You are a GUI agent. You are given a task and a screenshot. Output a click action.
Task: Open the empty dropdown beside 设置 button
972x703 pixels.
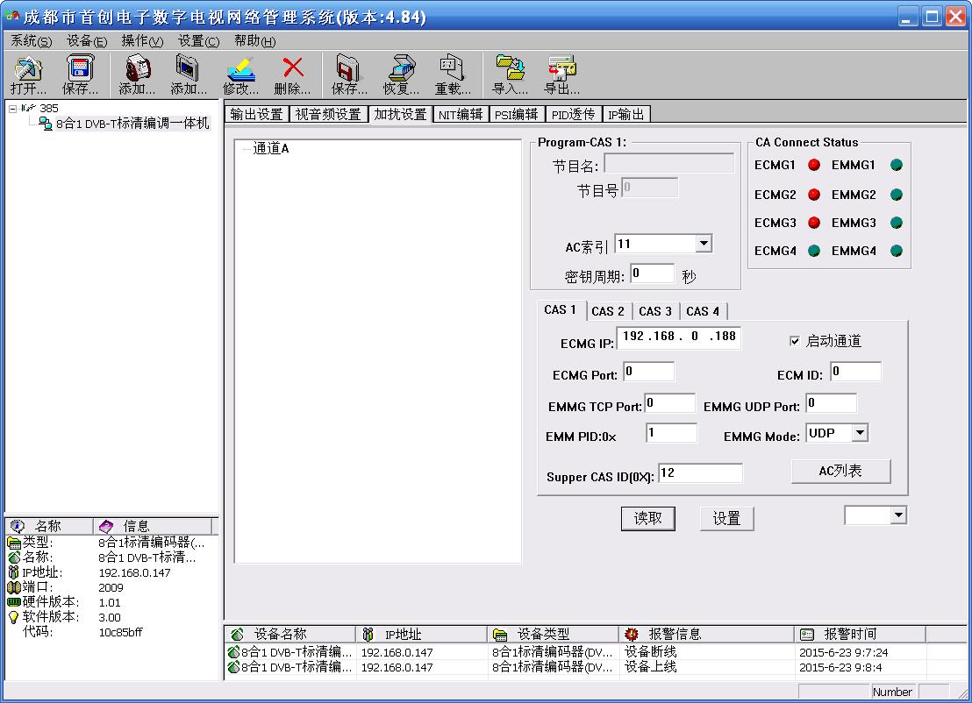898,515
